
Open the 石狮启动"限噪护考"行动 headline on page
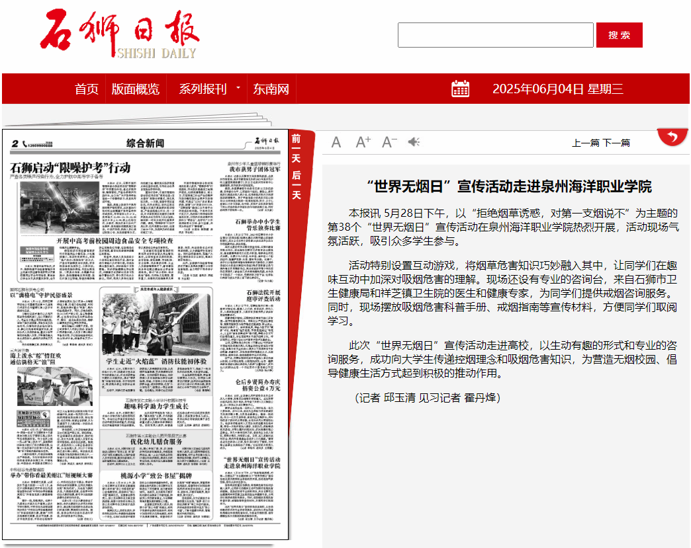(71, 167)
